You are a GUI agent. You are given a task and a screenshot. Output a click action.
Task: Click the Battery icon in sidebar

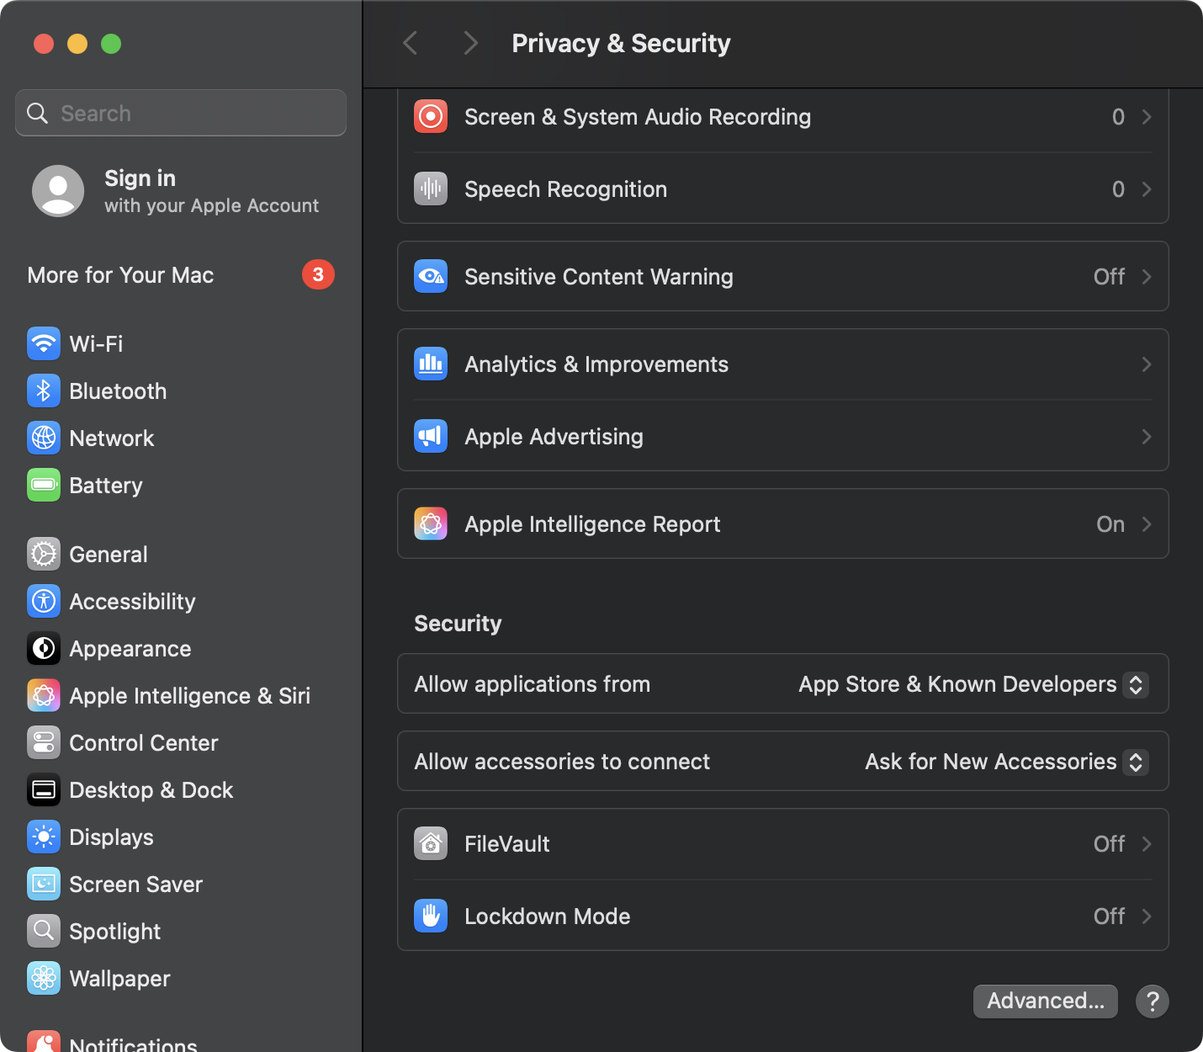coord(44,485)
